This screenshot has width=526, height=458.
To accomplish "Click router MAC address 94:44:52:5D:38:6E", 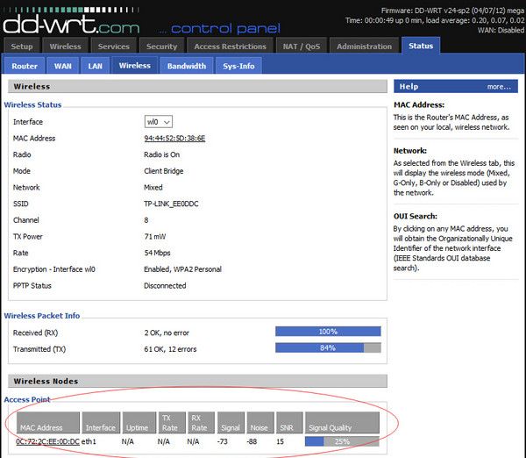I will tap(174, 138).
